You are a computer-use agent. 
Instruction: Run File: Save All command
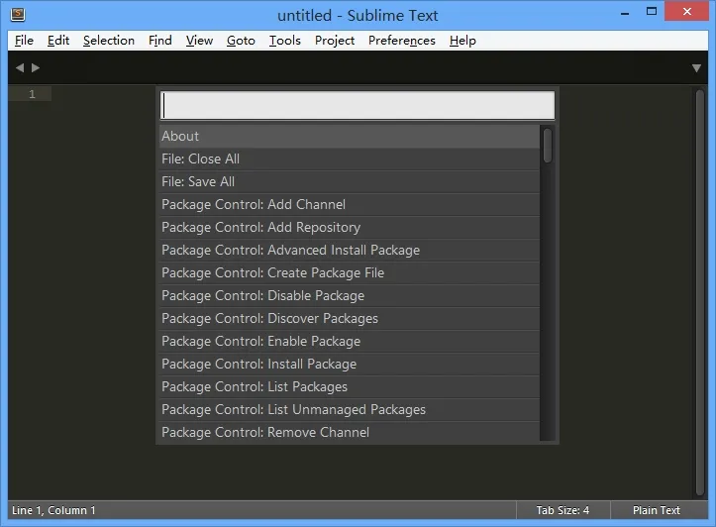pyautogui.click(x=350, y=181)
